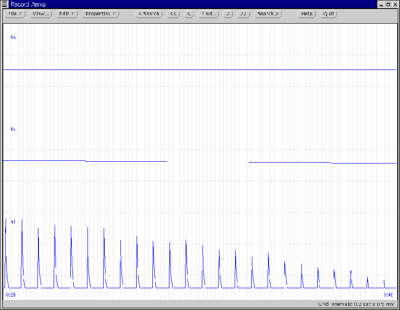Open the Help button
This screenshot has height=310, width=400.
click(x=306, y=14)
